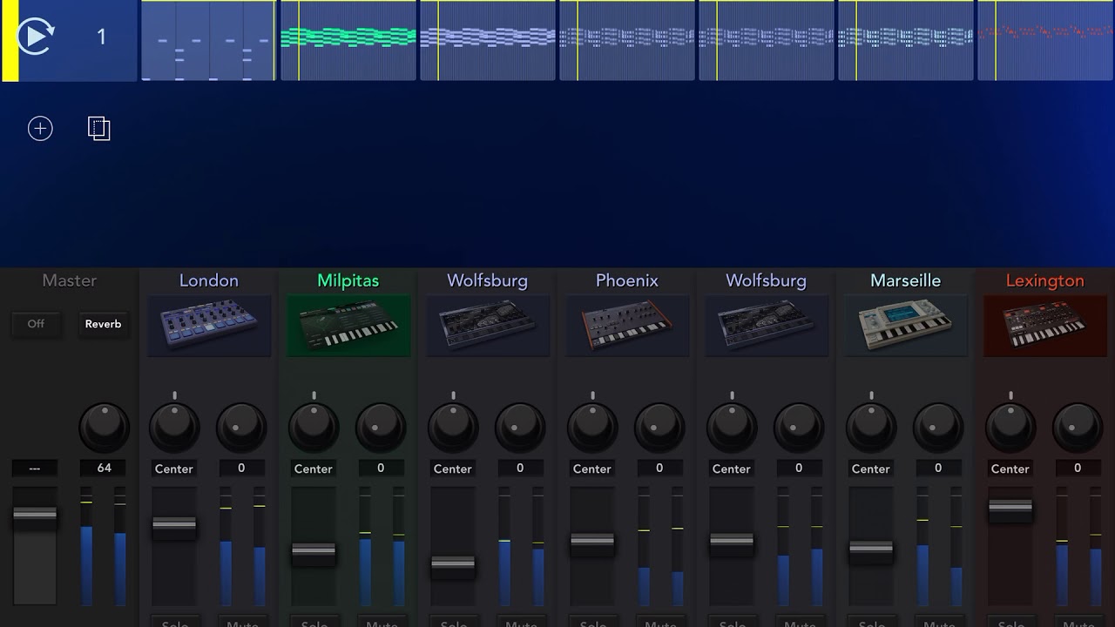Click the green Milpitas track name
1115x627 pixels.
(348, 280)
